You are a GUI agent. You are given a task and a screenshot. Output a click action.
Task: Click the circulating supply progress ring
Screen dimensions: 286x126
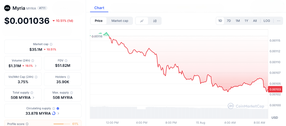pyautogui.click(x=53, y=113)
